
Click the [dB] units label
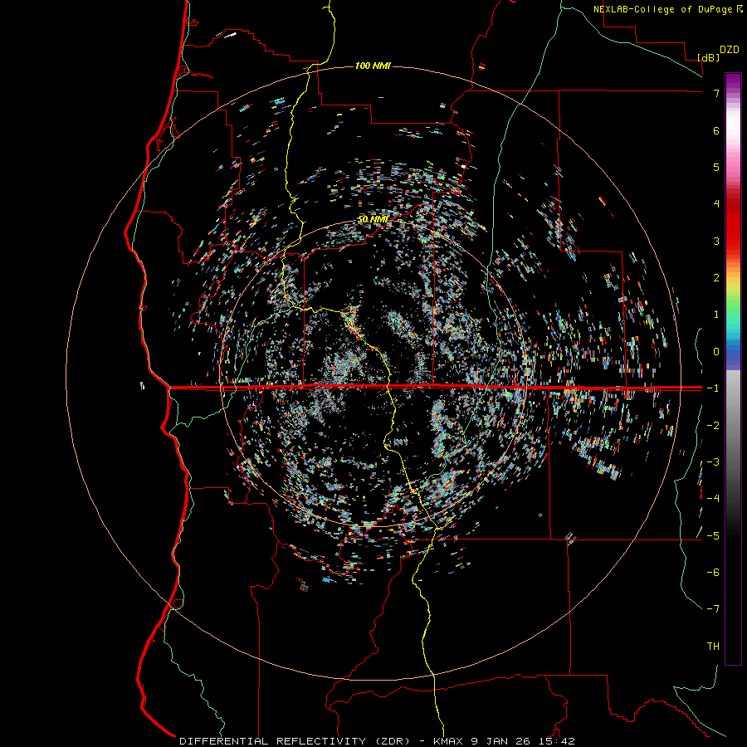click(x=708, y=57)
